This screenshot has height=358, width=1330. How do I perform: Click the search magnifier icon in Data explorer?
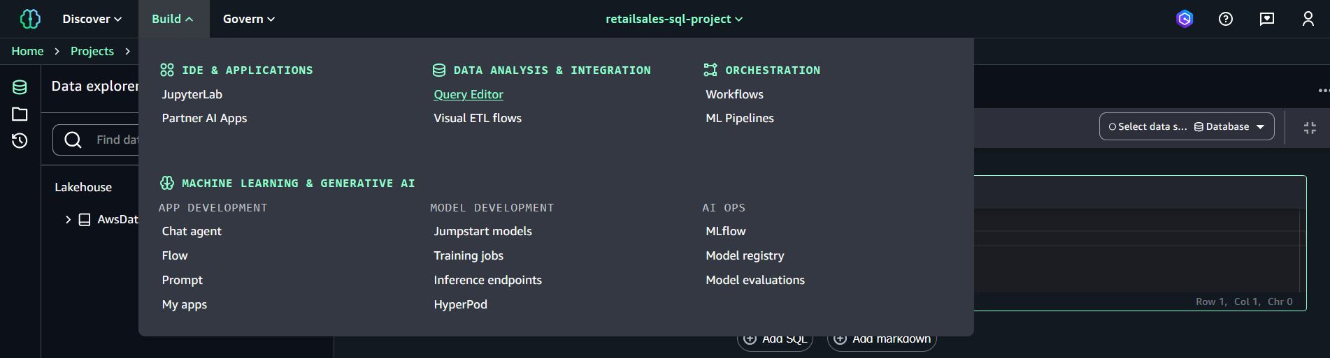coord(73,140)
